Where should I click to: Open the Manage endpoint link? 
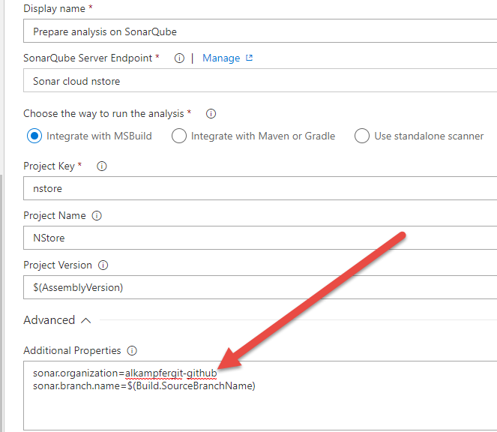point(221,58)
